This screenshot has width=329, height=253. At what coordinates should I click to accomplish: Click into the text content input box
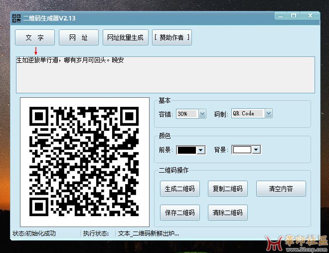[165, 75]
